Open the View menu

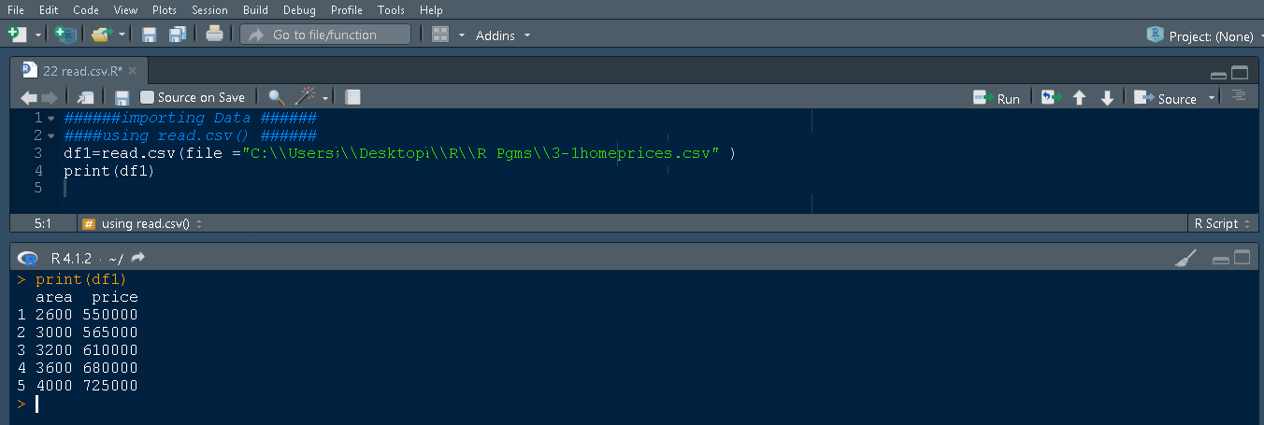coord(125,9)
